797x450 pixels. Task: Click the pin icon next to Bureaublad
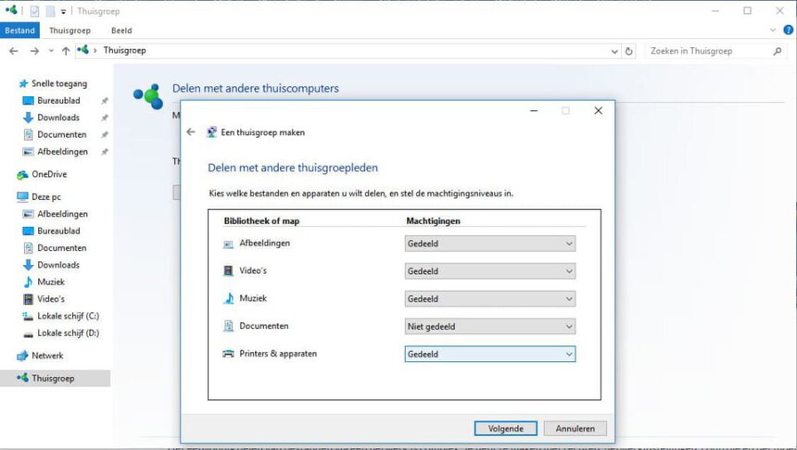[x=105, y=101]
